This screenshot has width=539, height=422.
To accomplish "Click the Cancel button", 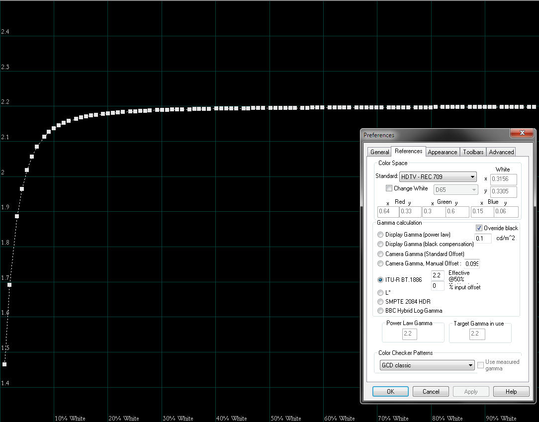I will pos(431,392).
